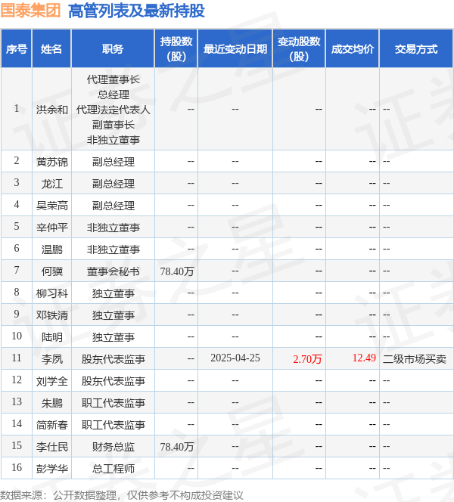Viewport: 454px width, 502px height.
Task: Click the 国泰集团 title text
Action: click(x=30, y=11)
